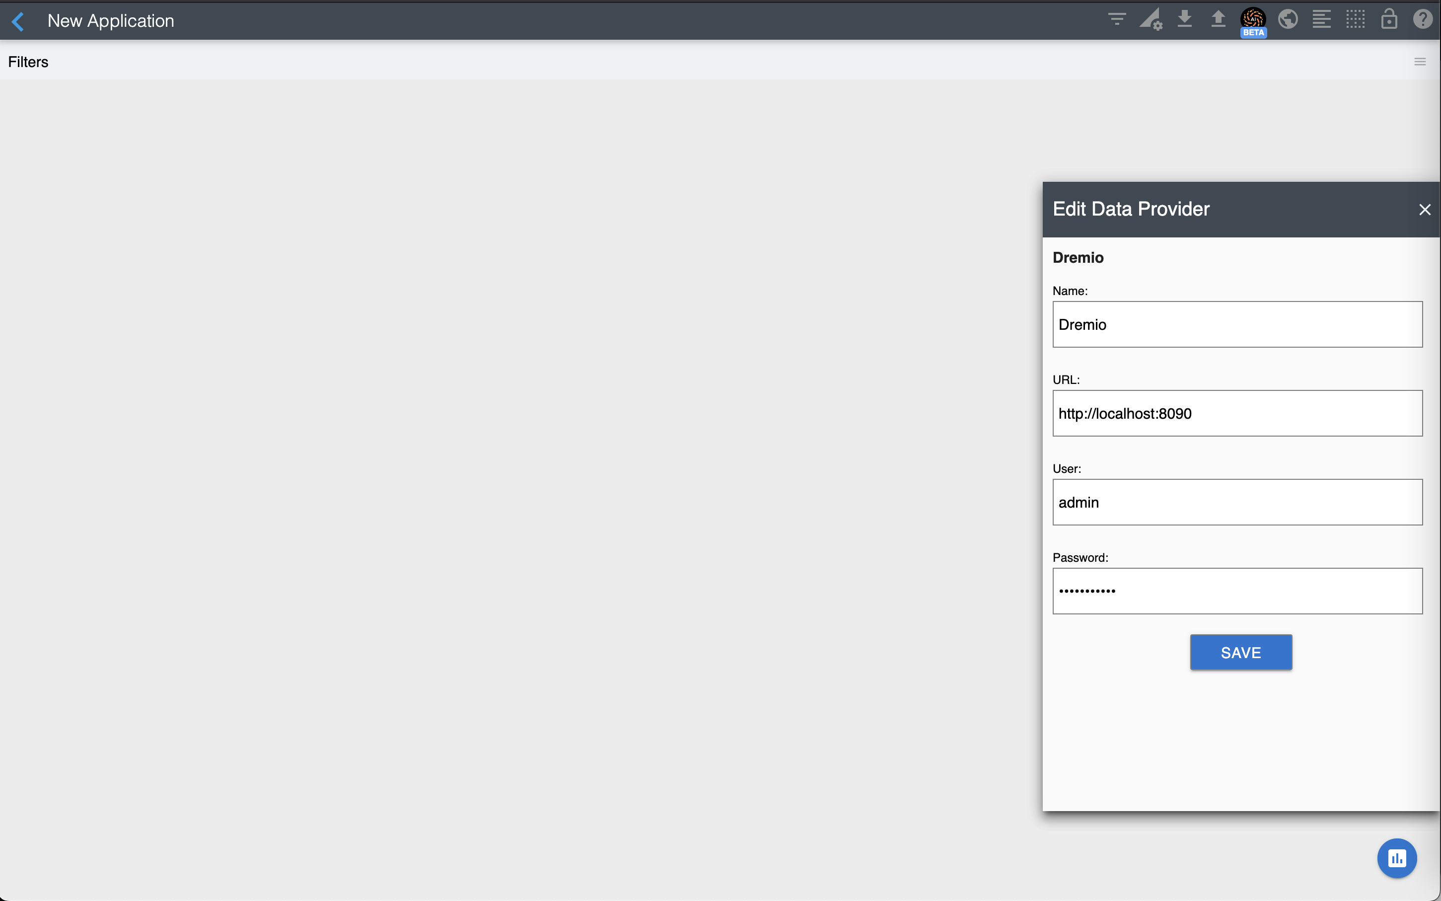
Task: Close the Edit Data Provider panel
Action: click(x=1424, y=210)
